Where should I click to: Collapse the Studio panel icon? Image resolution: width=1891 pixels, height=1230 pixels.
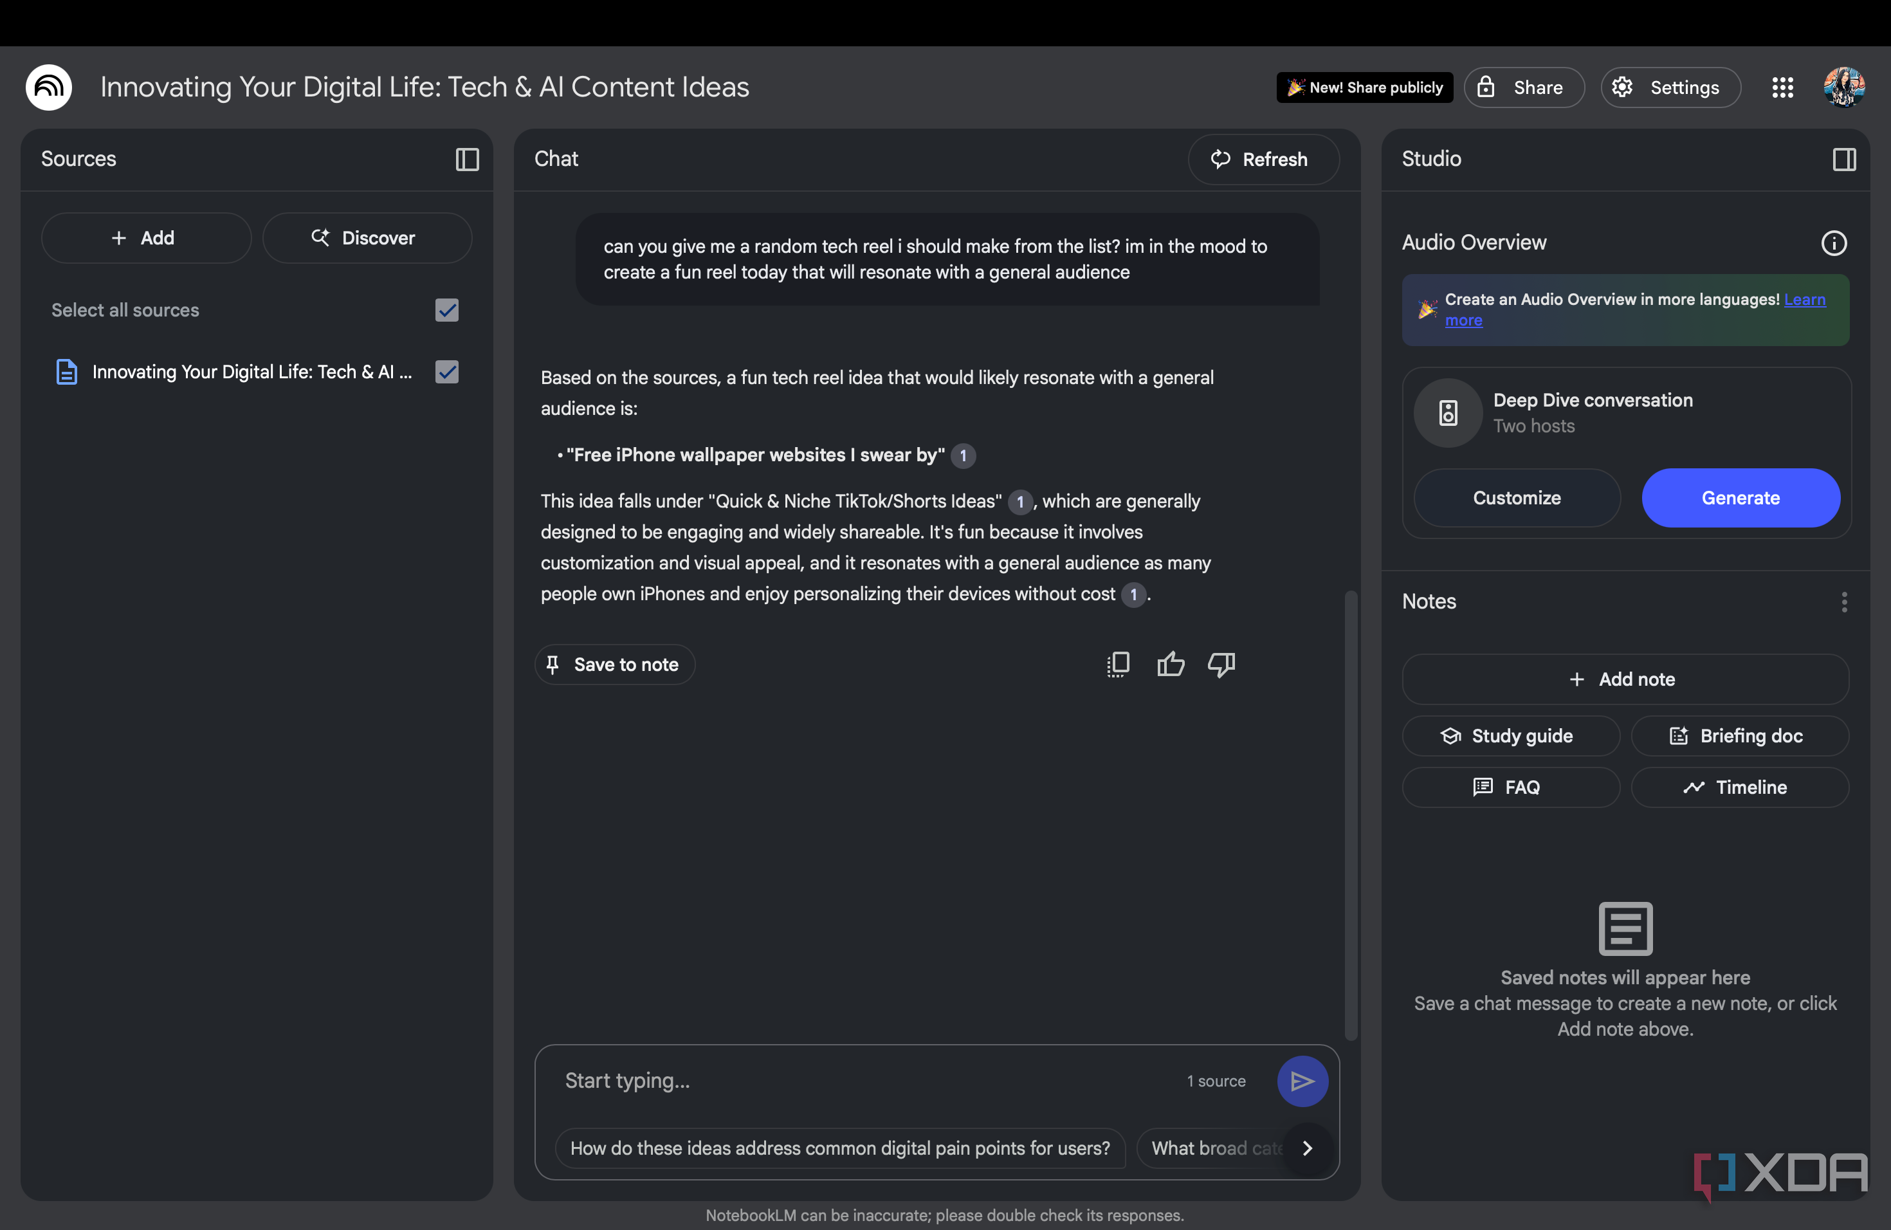1844,160
